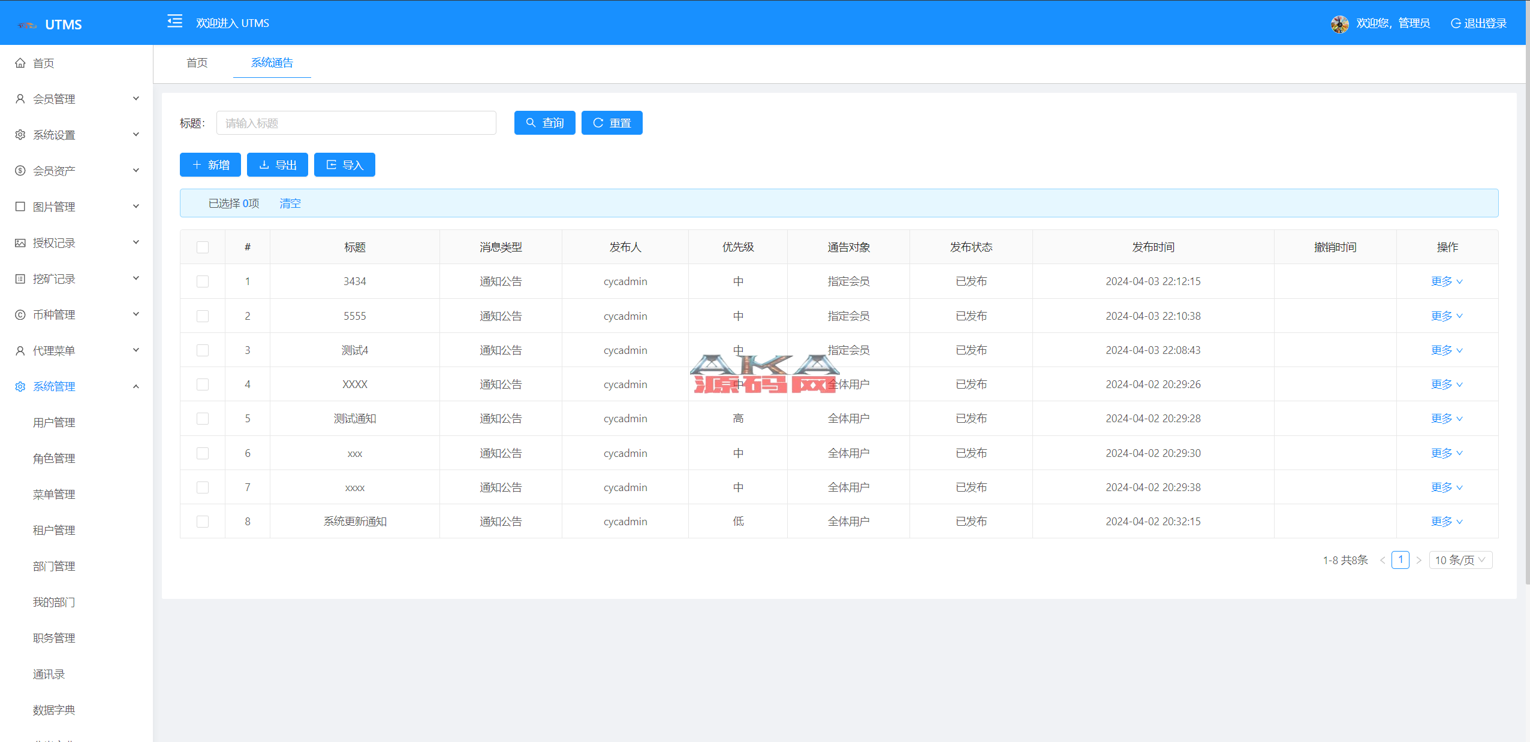Screen dimensions: 1530x742
Task: Click the 币种管理 copyright icon
Action: (20, 314)
